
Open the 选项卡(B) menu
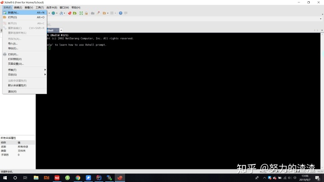pos(52,8)
